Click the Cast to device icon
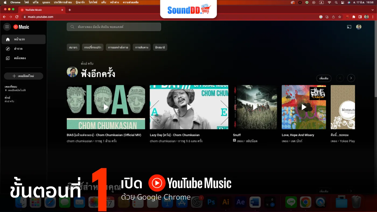Image resolution: width=377 pixels, height=212 pixels. (x=349, y=27)
